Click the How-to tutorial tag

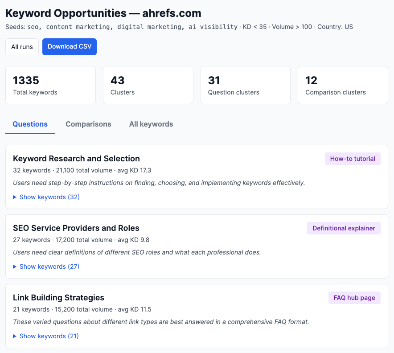click(x=353, y=158)
